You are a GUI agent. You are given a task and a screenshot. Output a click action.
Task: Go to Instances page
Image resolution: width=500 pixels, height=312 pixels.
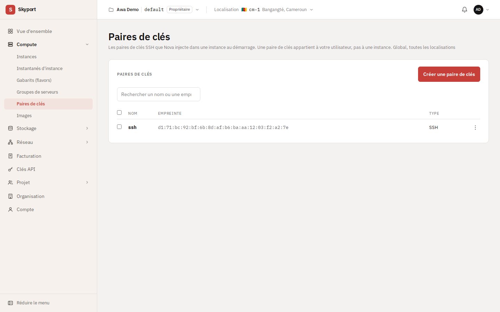point(26,57)
